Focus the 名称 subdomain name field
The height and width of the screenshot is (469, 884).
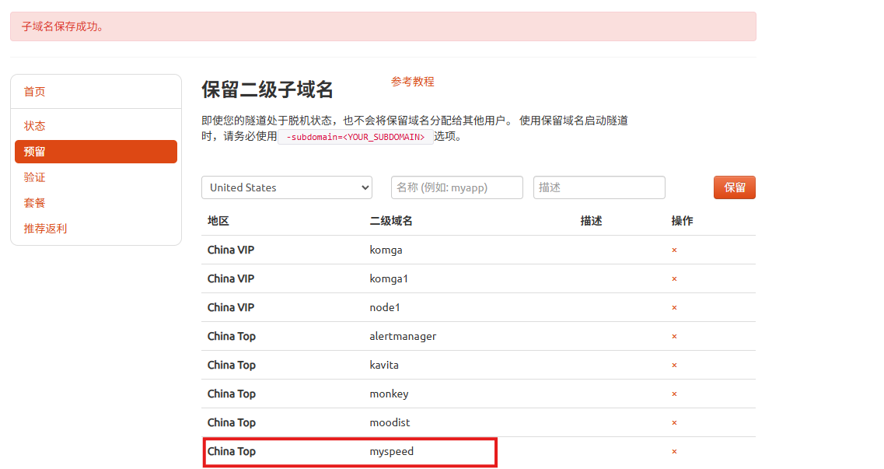[456, 187]
